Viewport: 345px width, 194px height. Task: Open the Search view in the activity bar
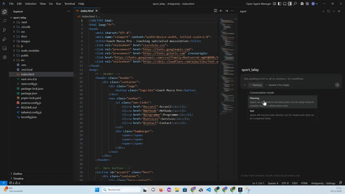[4, 21]
